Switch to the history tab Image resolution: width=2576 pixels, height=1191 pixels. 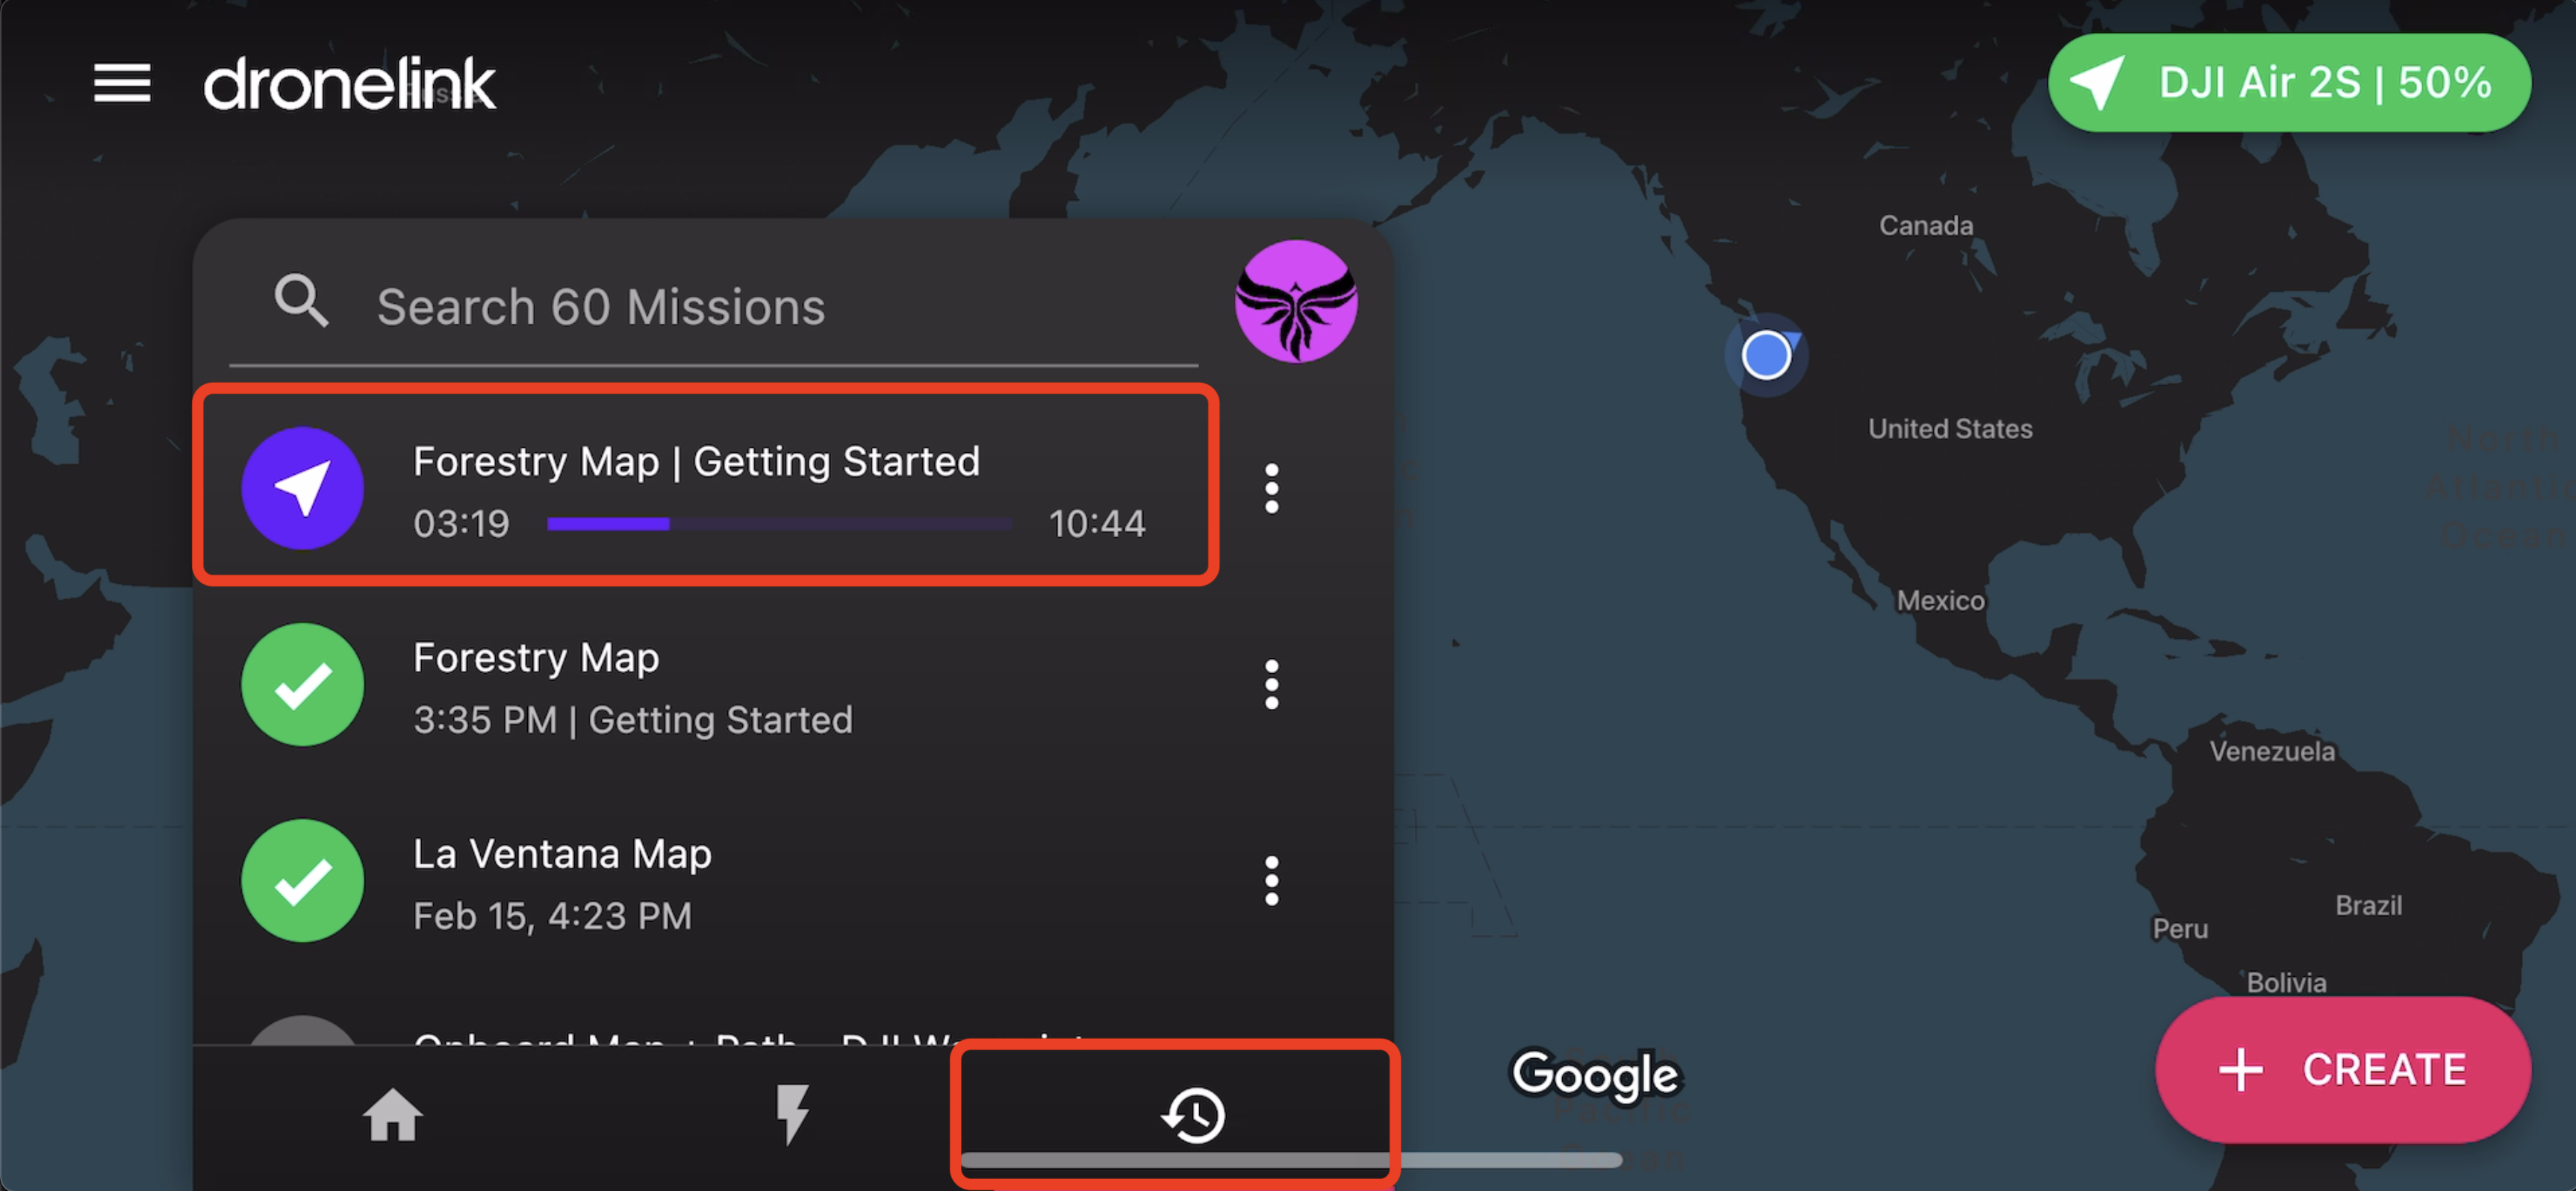[1192, 1115]
